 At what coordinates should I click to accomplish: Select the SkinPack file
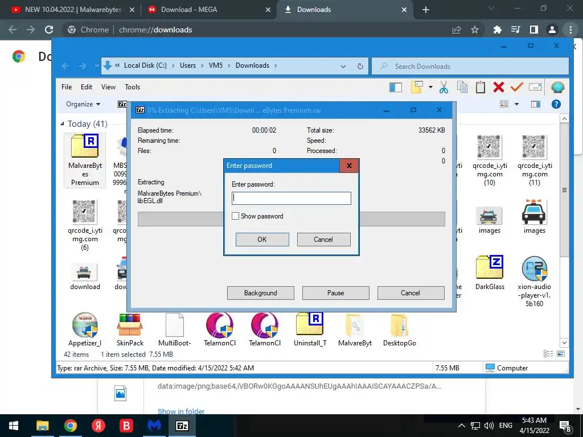click(x=130, y=329)
